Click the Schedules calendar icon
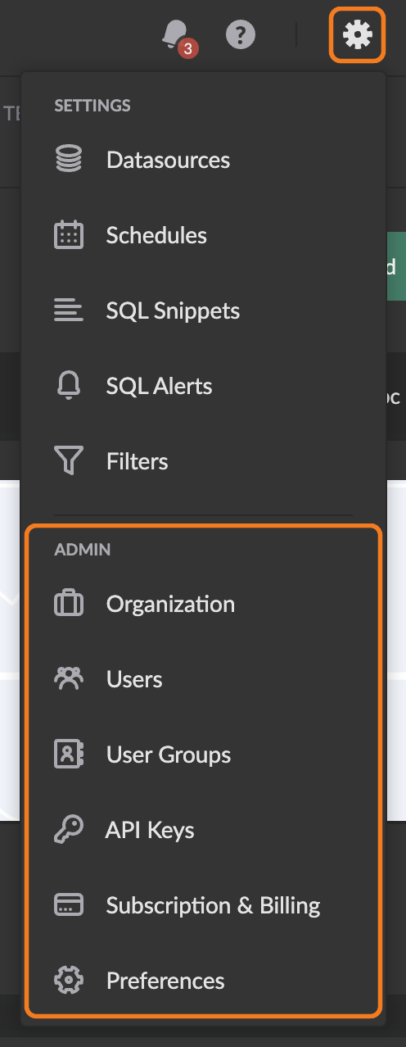Viewport: 406px width, 1047px height. pyautogui.click(x=69, y=235)
